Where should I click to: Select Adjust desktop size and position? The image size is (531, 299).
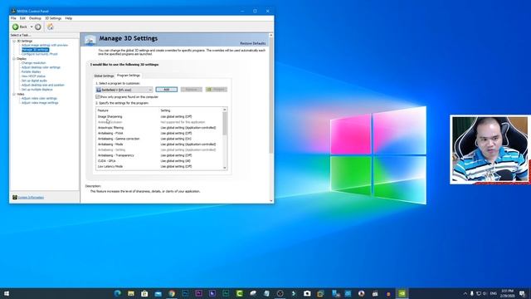42,85
